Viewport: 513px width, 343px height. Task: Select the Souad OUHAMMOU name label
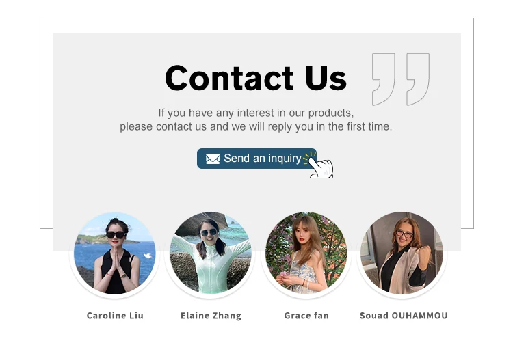point(404,316)
